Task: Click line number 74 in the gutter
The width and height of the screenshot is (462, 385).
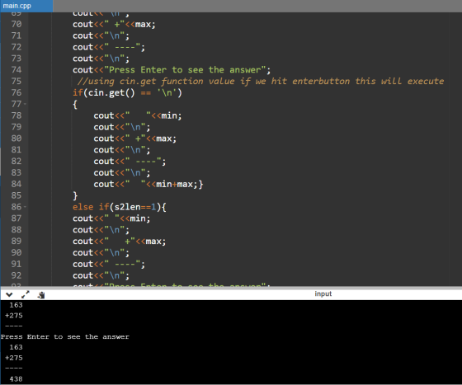Action: 16,70
